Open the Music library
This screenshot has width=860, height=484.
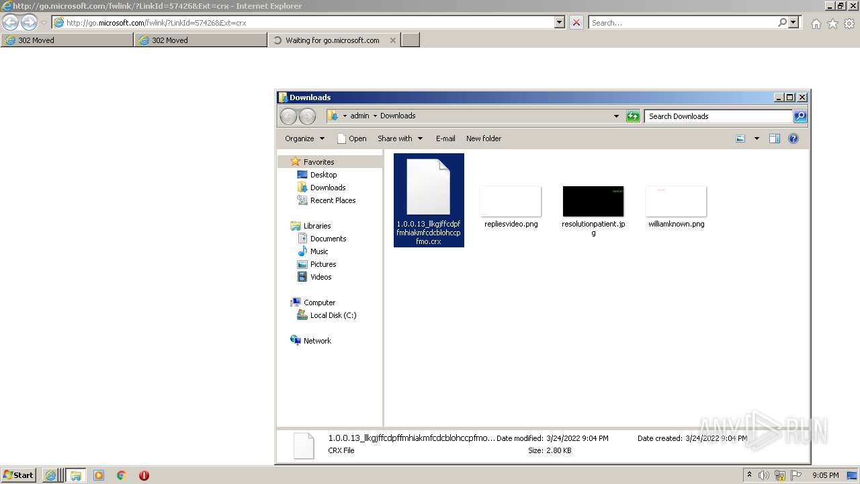click(319, 251)
